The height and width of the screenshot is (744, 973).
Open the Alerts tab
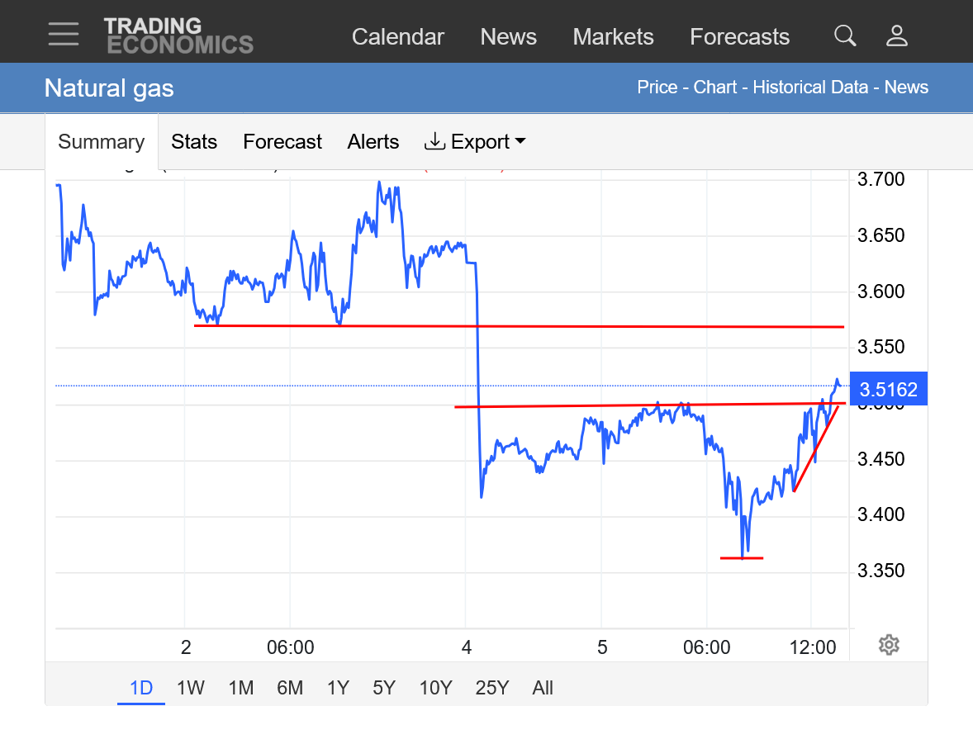pos(373,142)
